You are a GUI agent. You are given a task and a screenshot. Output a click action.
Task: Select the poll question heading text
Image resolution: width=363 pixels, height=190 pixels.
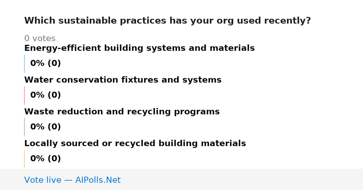168,21
